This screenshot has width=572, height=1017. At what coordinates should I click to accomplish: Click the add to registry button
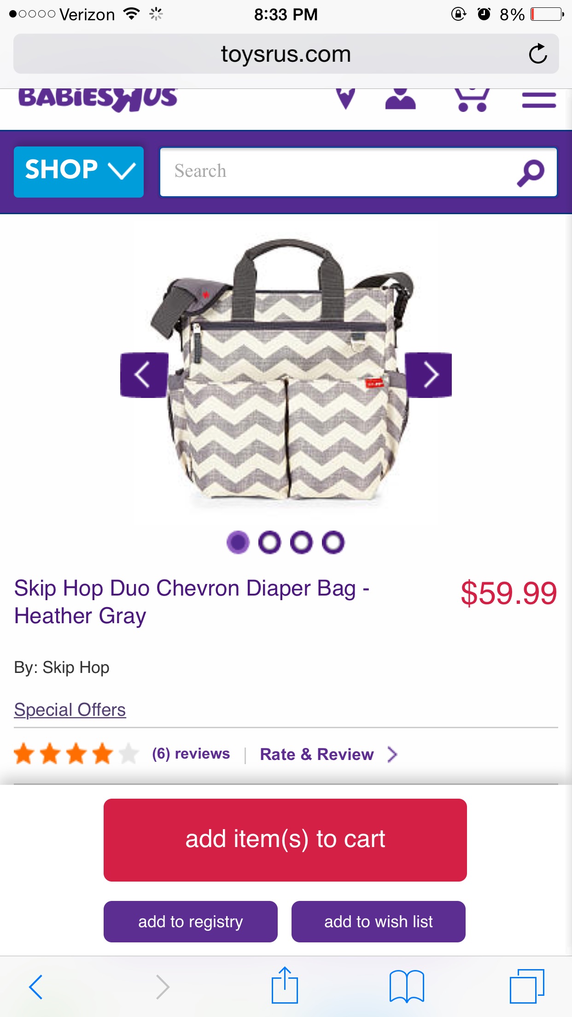click(x=191, y=922)
